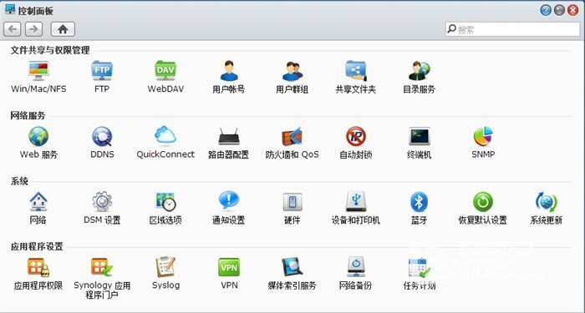
Task: Go forward with the right arrow button
Action: tap(34, 29)
